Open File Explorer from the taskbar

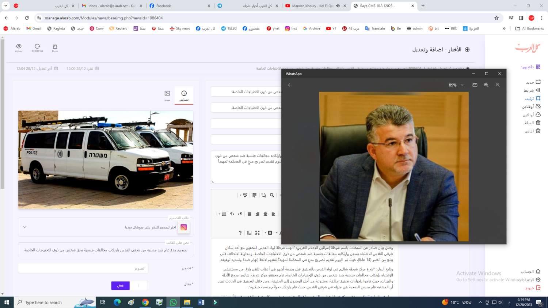187,302
